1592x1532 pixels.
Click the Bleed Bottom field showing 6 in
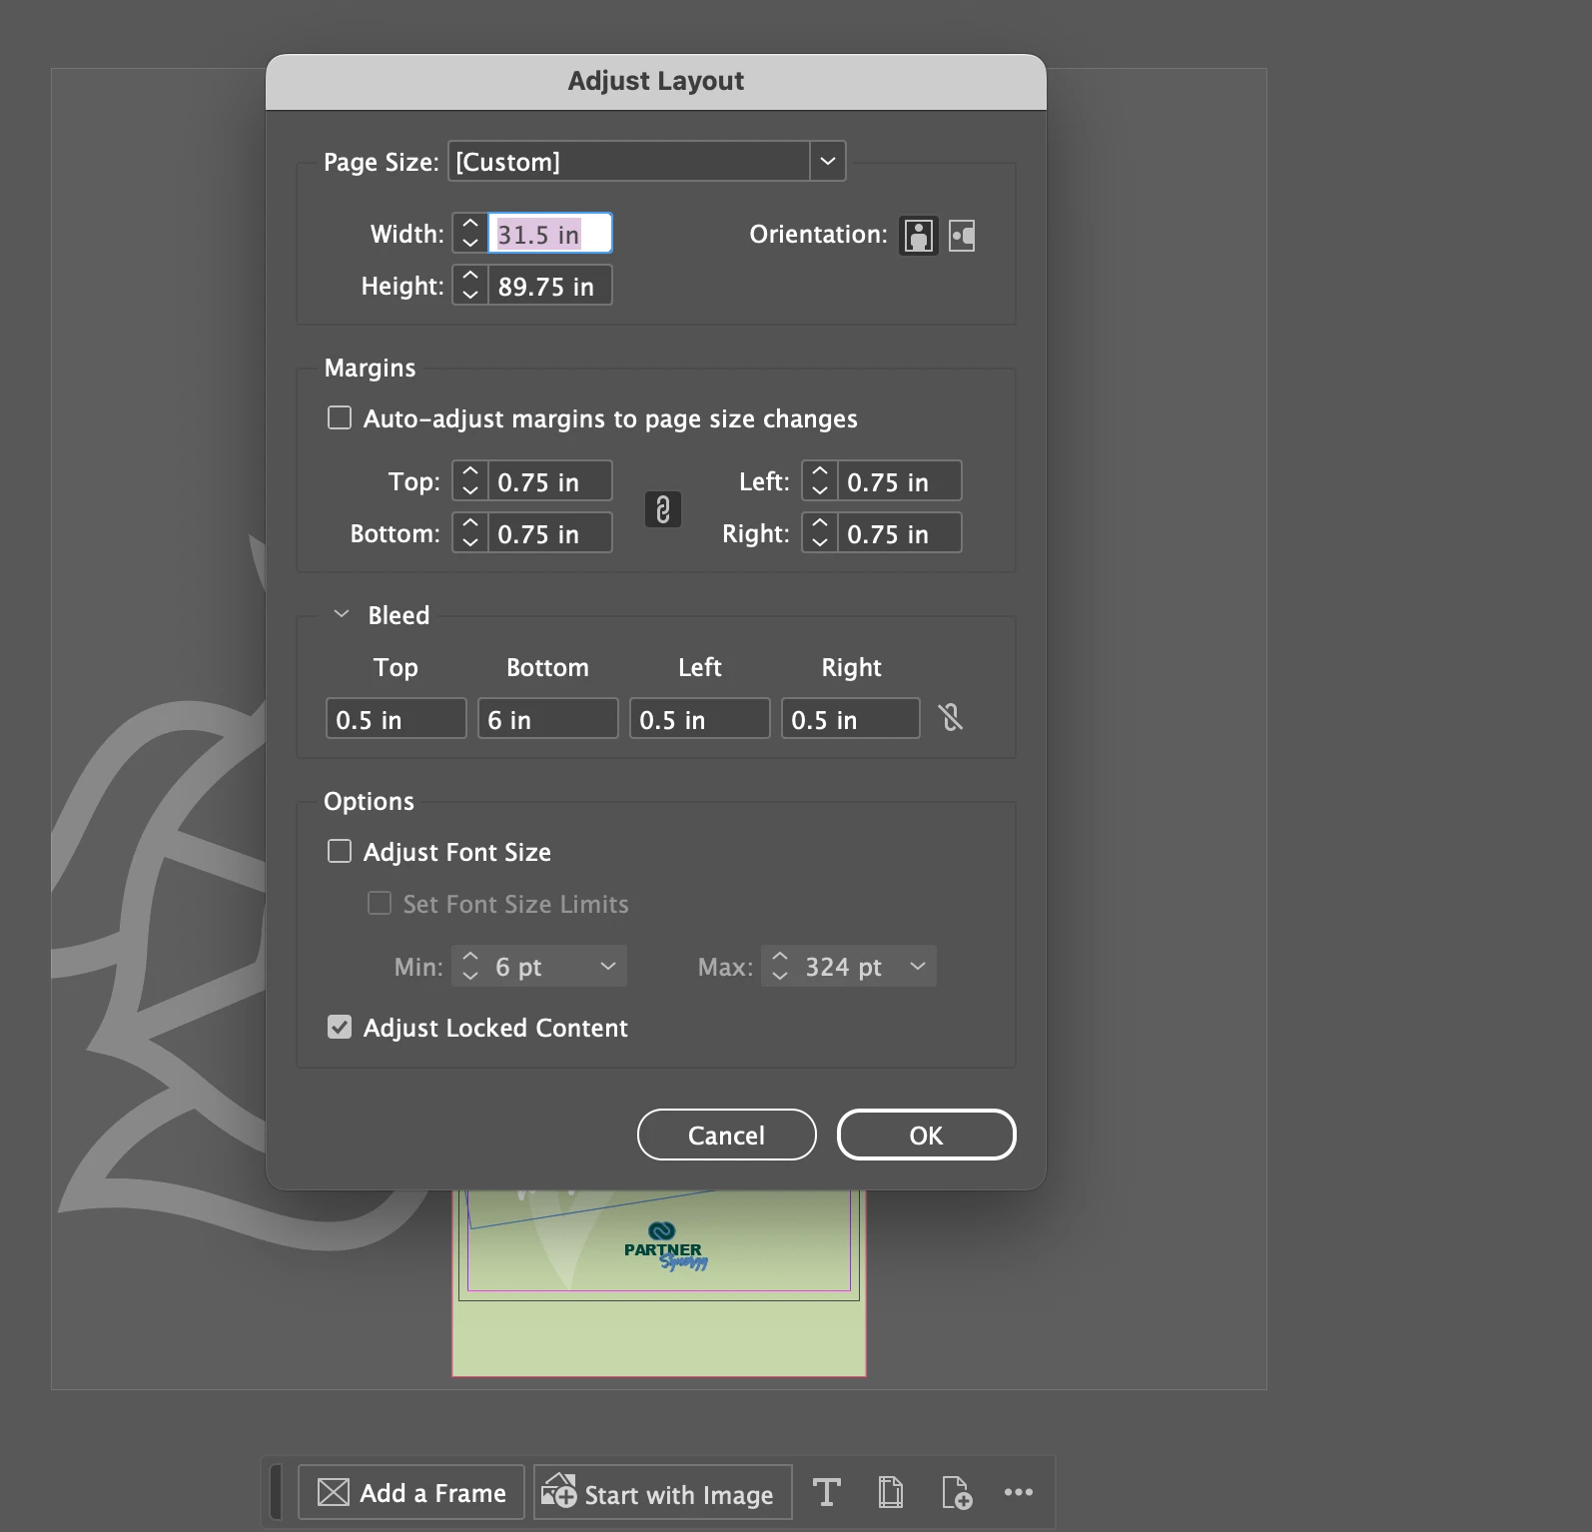[548, 718]
